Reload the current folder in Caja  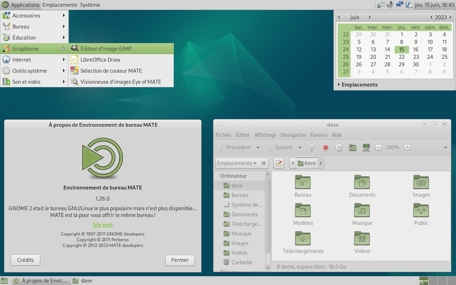[x=339, y=148]
